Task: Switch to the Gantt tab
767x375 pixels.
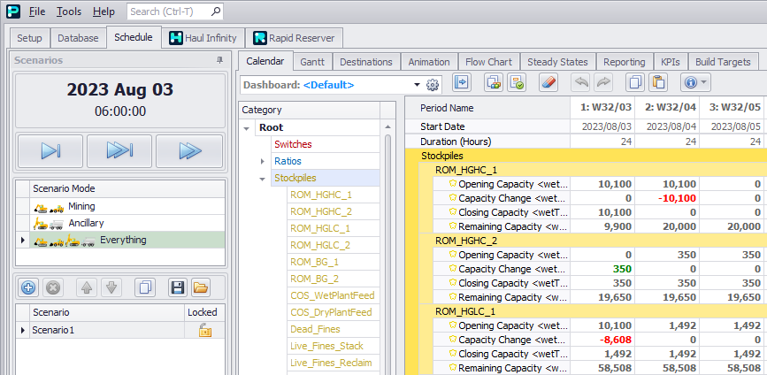Action: [311, 62]
